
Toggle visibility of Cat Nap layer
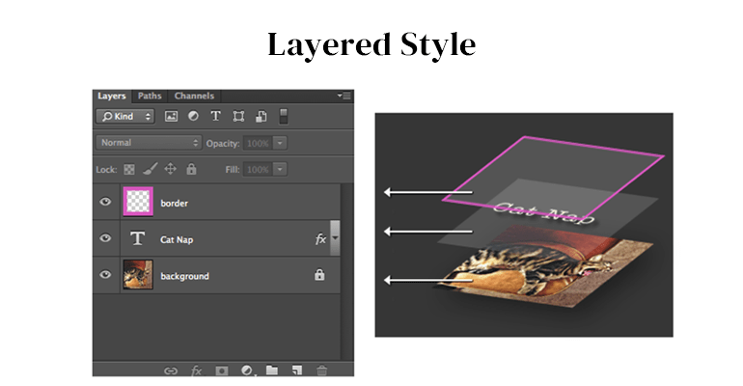(x=105, y=239)
